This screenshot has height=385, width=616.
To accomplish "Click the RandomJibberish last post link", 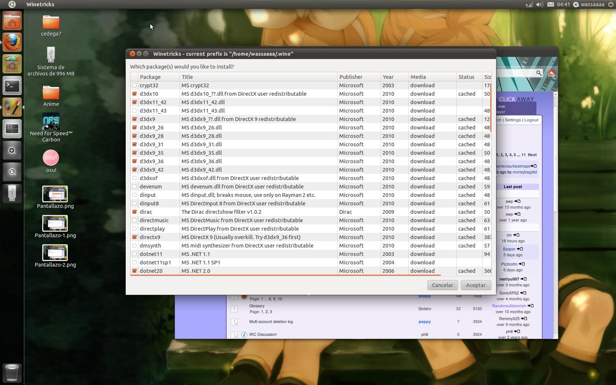I will pyautogui.click(x=509, y=306).
